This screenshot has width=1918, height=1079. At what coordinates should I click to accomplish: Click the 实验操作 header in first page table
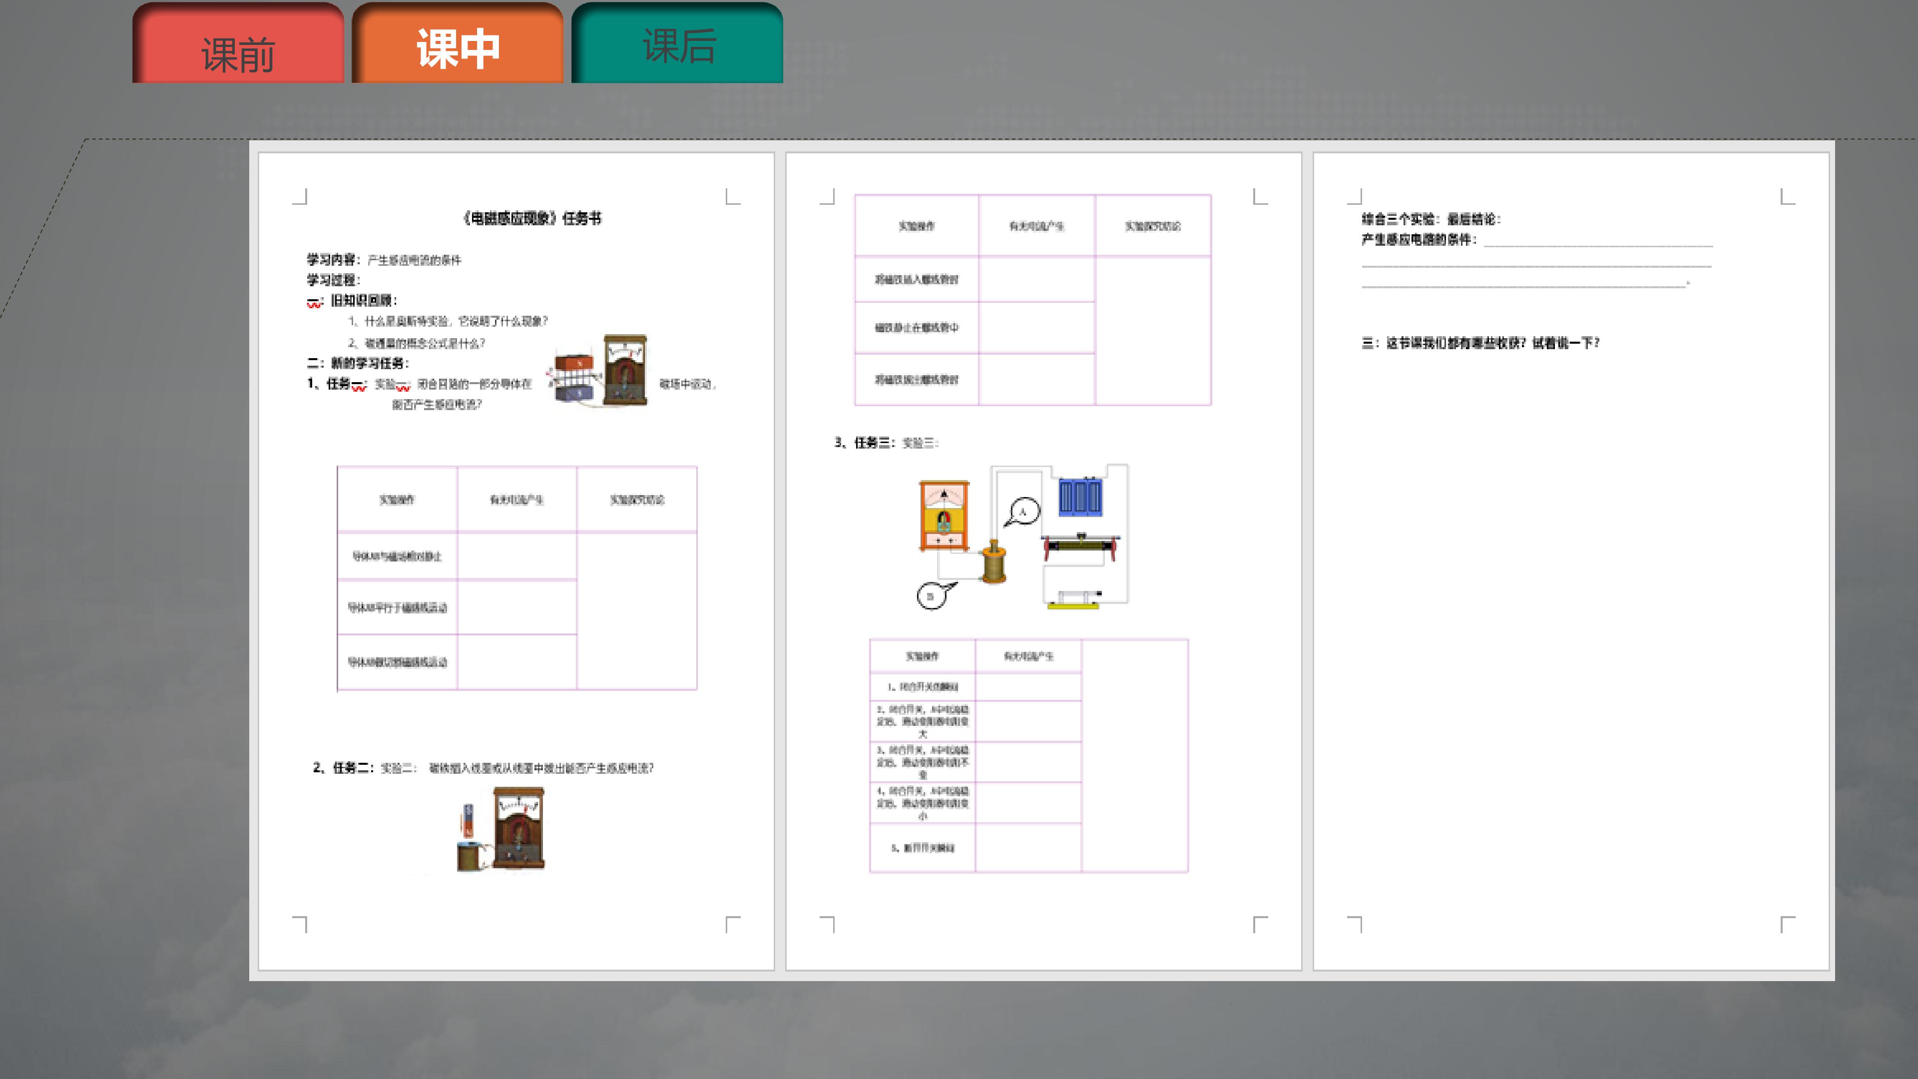(x=397, y=500)
